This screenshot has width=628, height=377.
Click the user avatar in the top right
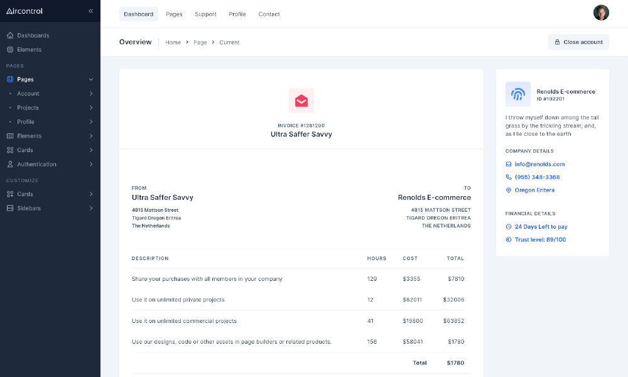tap(601, 12)
